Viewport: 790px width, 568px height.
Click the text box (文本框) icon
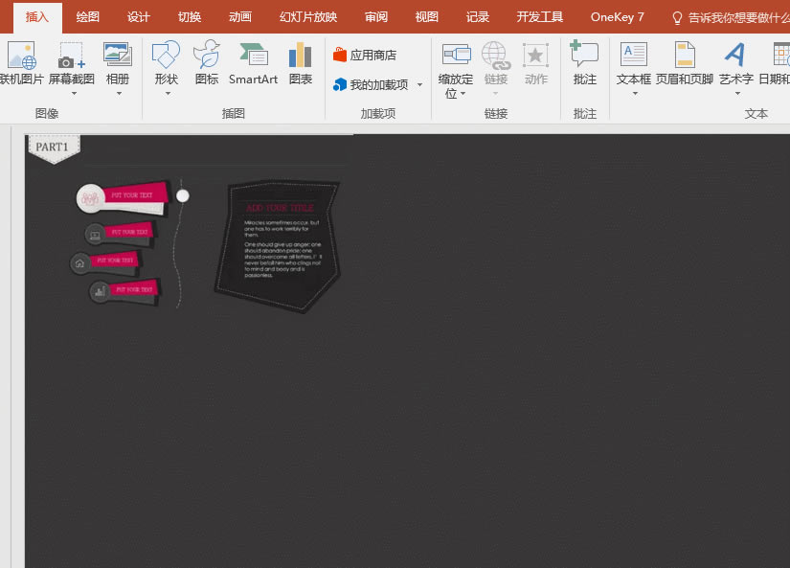point(634,55)
